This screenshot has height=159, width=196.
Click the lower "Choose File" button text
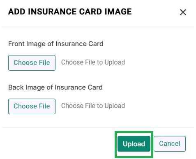point(32,106)
